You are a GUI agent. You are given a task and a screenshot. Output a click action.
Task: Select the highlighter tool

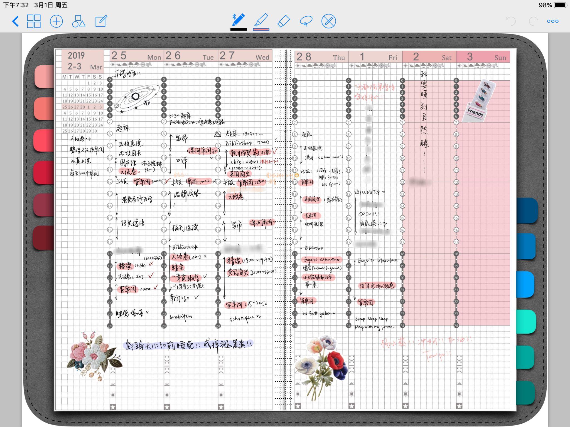pos(261,20)
